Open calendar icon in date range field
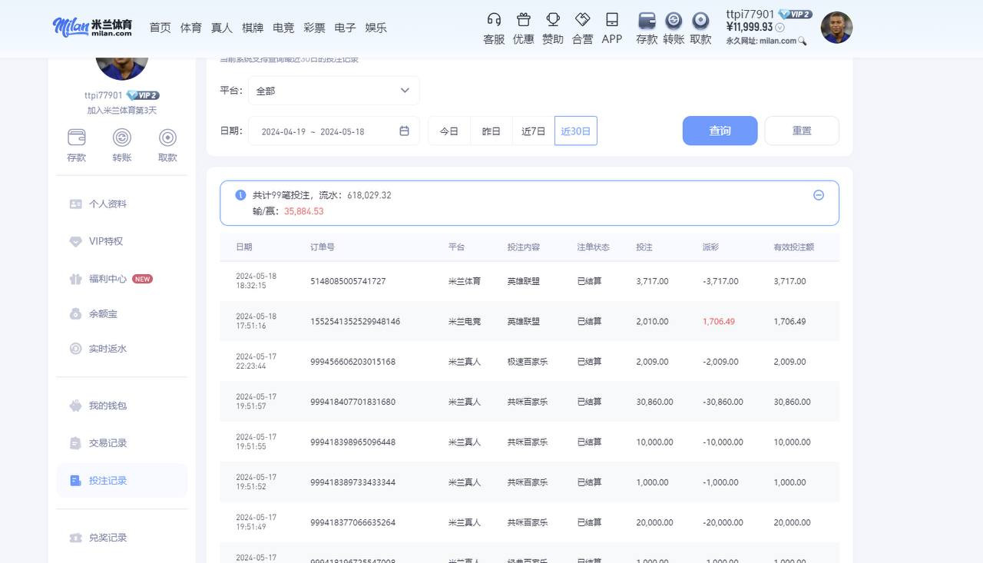Viewport: 983px width, 563px height. point(405,131)
